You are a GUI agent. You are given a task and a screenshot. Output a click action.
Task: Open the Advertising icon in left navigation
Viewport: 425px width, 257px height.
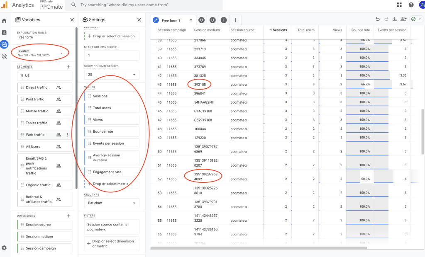click(x=4, y=56)
